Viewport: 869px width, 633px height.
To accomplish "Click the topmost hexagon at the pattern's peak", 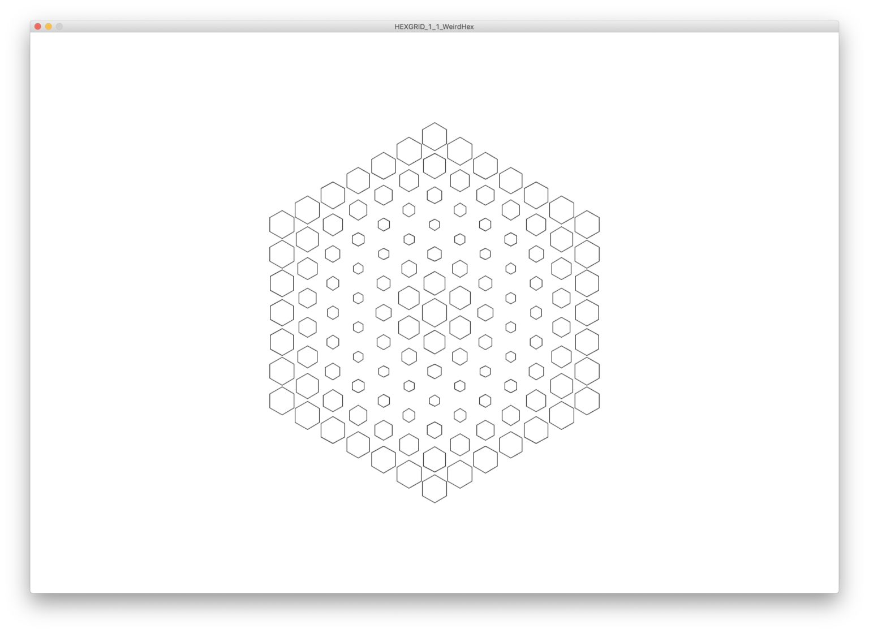I will tap(434, 136).
